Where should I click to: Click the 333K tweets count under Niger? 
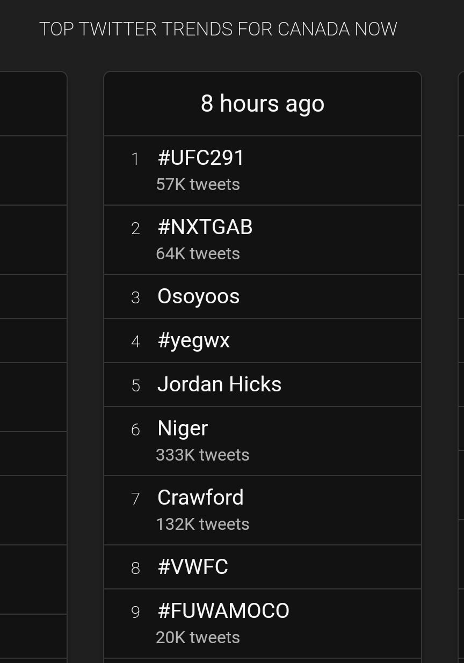coord(202,455)
